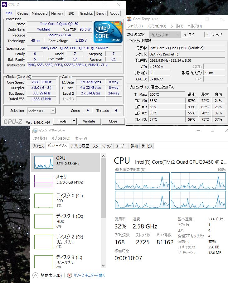
Task: Click the bottom-right CPU core usage graph
Action: click(x=198, y=200)
